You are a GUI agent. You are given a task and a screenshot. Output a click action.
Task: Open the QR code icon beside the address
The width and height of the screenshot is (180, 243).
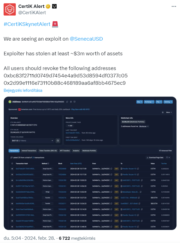(x=71, y=102)
